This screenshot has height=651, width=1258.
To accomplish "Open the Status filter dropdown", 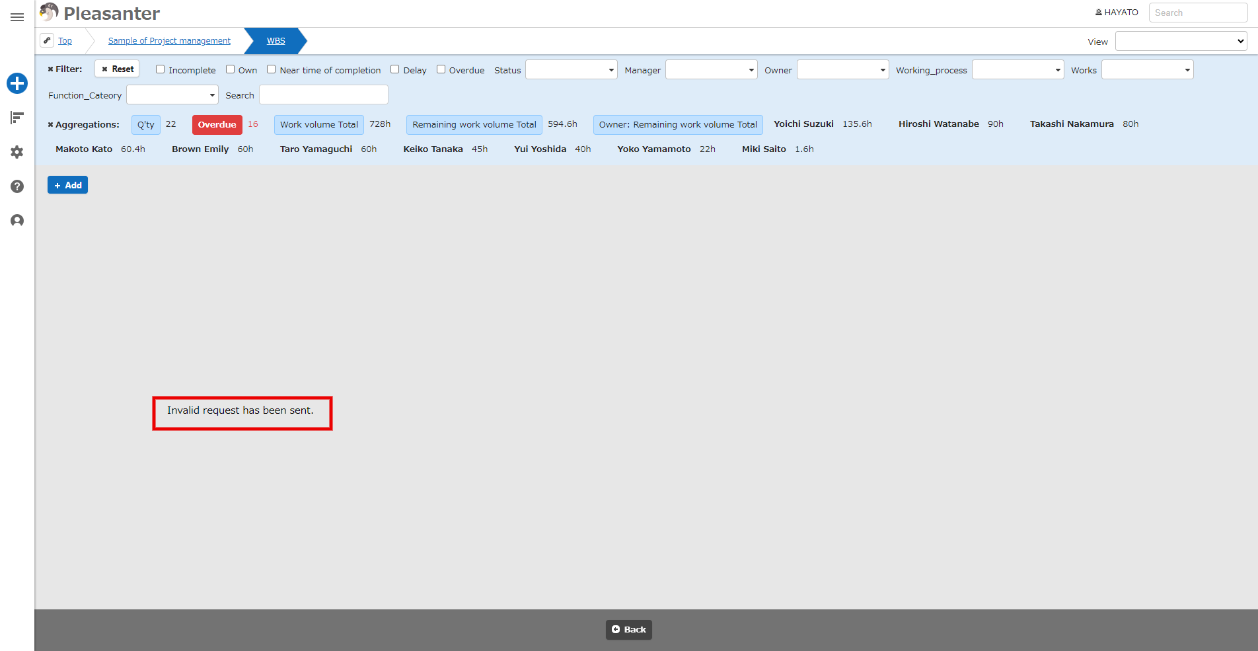I will (571, 69).
